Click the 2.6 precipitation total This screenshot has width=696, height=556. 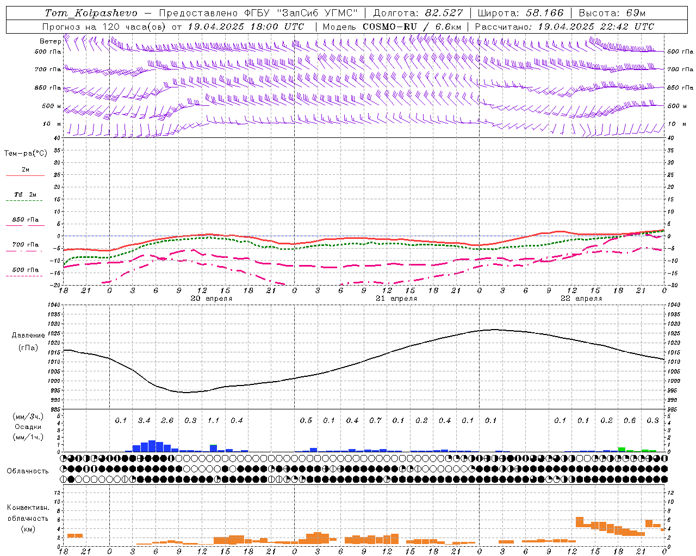(167, 420)
